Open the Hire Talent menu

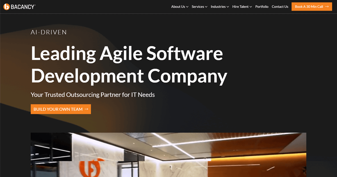coord(240,7)
